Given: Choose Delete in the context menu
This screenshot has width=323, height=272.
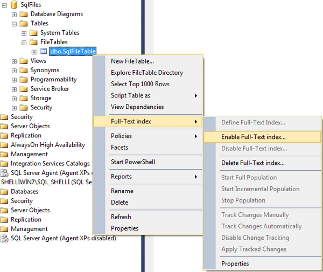Looking at the screenshot, I should pos(148,203).
